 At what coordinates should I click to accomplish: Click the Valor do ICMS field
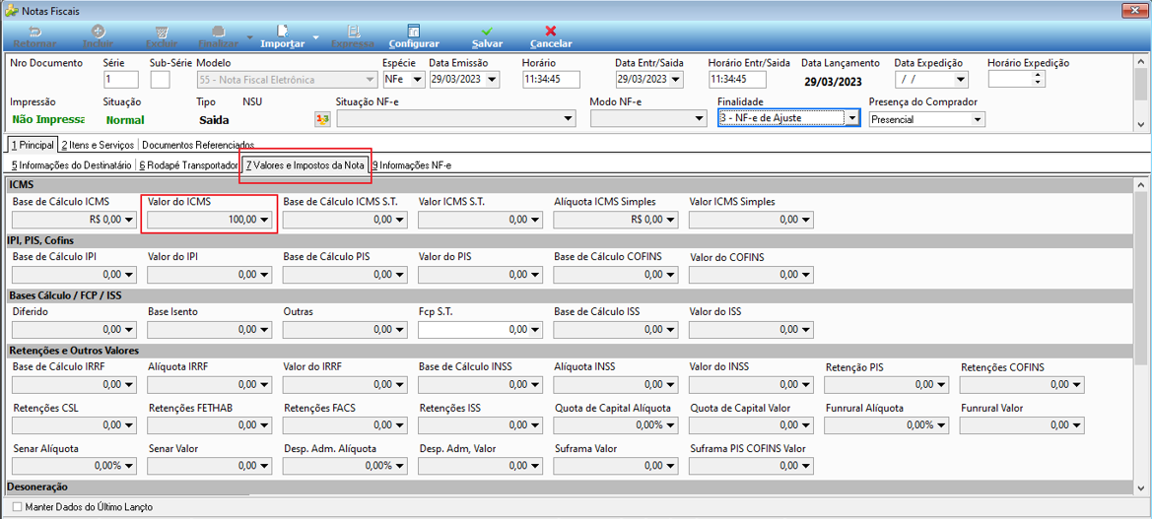(x=209, y=219)
